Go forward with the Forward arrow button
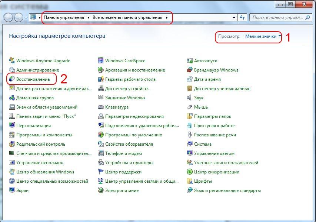316x222 pixels. coord(19,17)
